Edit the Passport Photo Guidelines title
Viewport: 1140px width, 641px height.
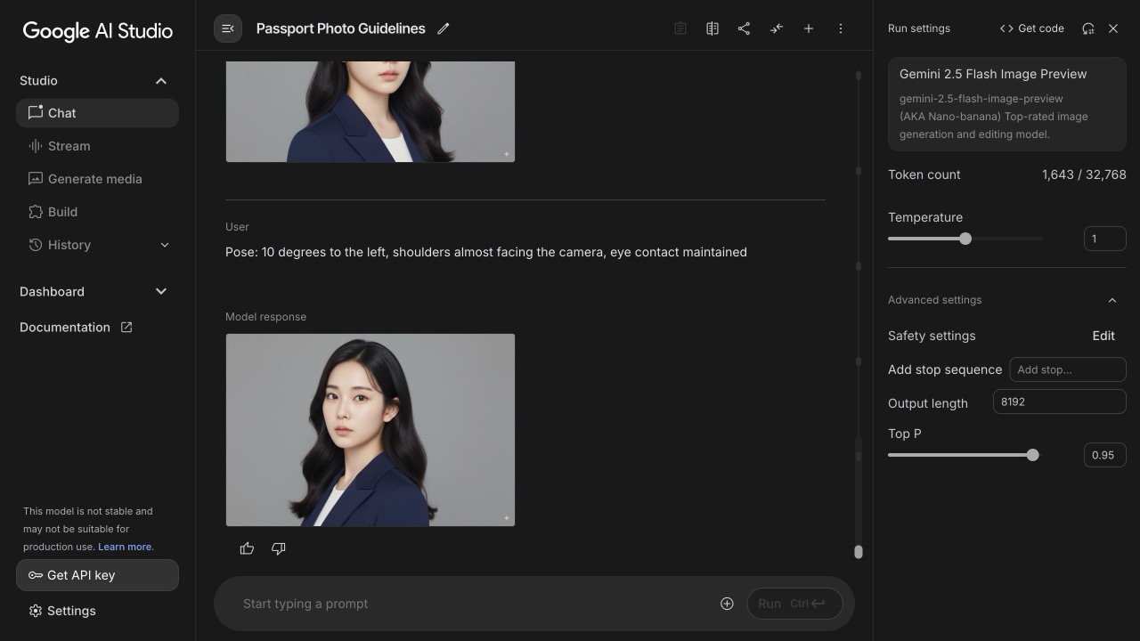[444, 28]
